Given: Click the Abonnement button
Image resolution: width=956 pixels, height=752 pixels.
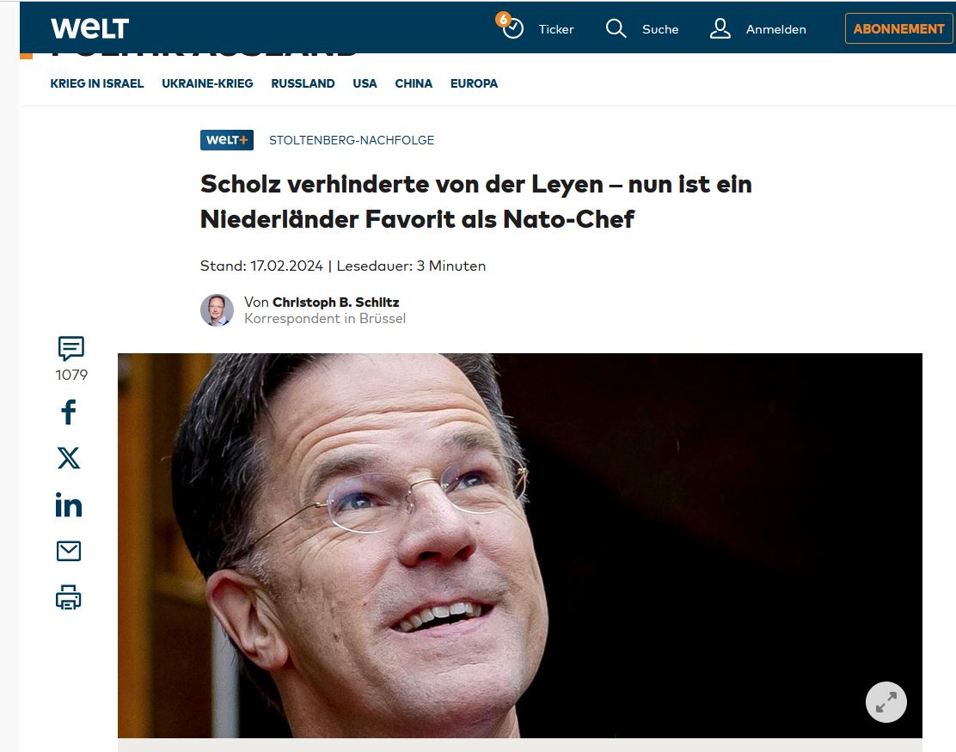Looking at the screenshot, I should (x=898, y=28).
